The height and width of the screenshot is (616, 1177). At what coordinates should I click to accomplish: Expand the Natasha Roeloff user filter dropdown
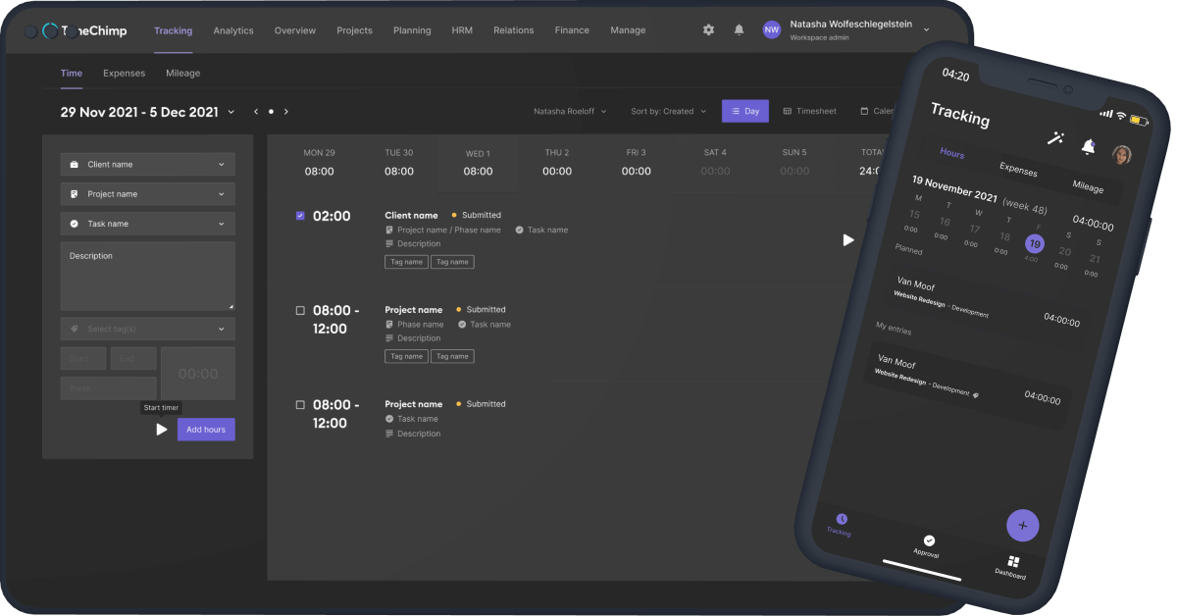(x=570, y=111)
